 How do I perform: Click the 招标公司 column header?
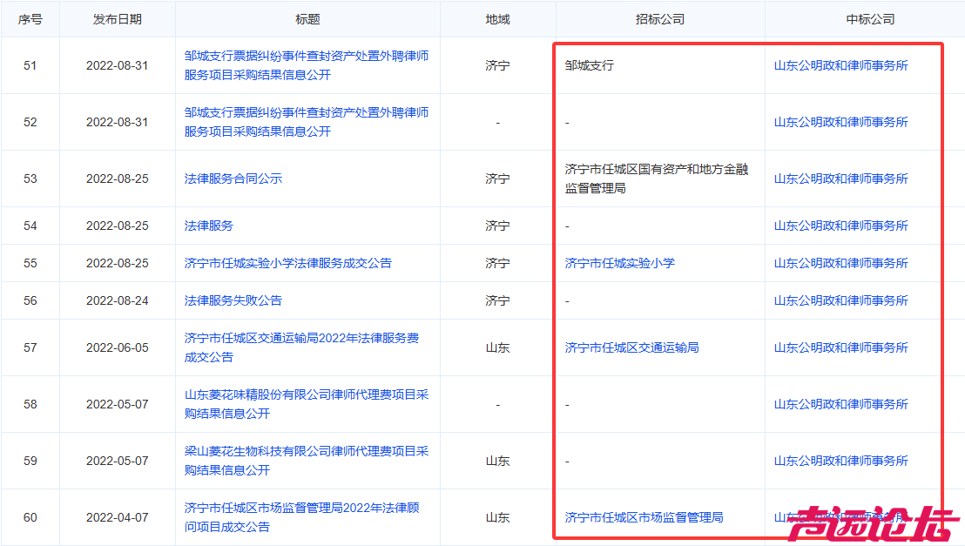(x=659, y=19)
